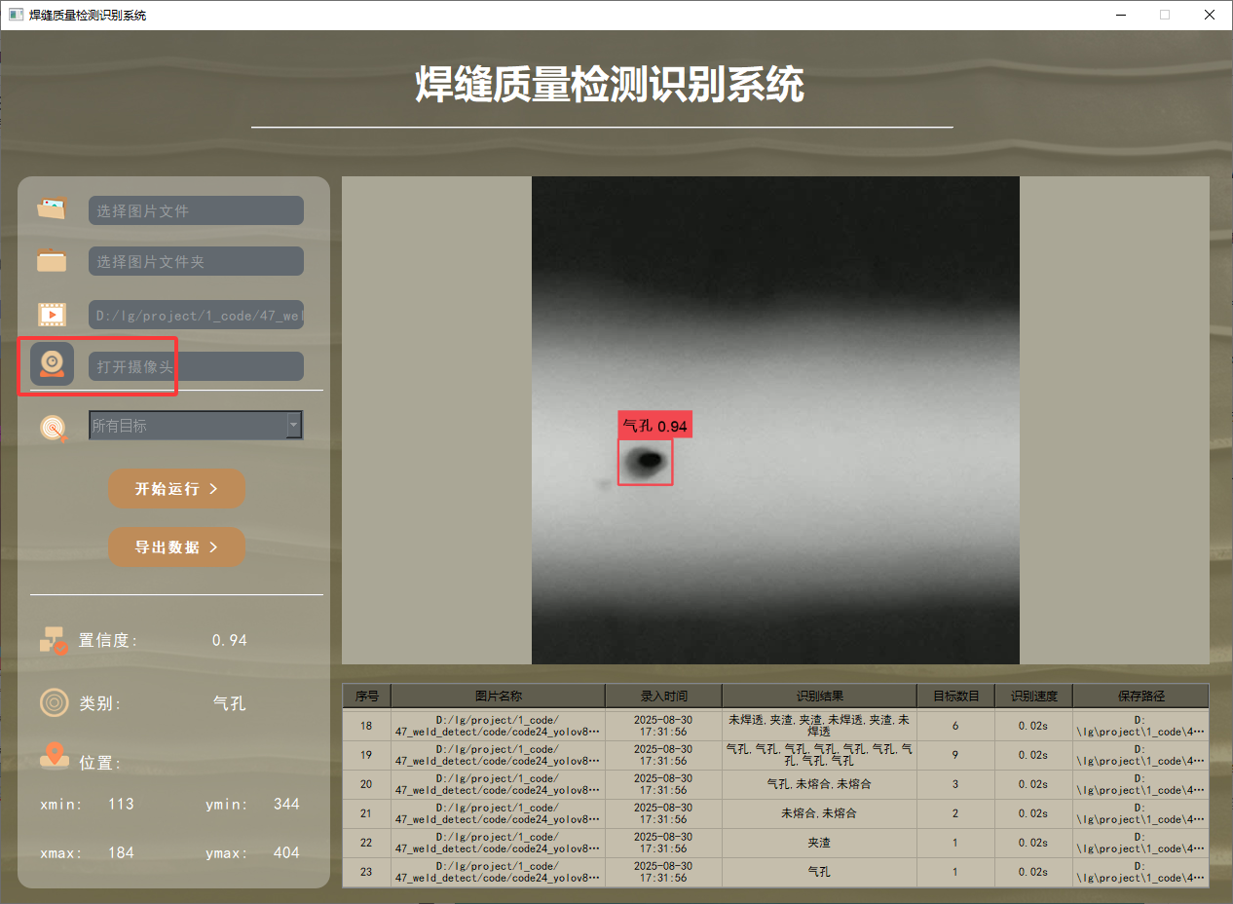Screen dimensions: 1233x904
Task: Click the 气孔 0.94 detection label
Action: click(654, 426)
